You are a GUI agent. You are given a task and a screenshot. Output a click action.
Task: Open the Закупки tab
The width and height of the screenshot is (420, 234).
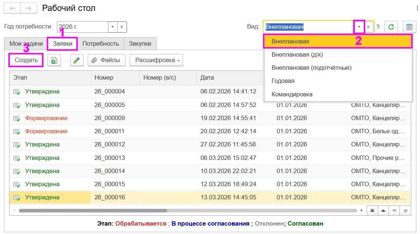[140, 44]
